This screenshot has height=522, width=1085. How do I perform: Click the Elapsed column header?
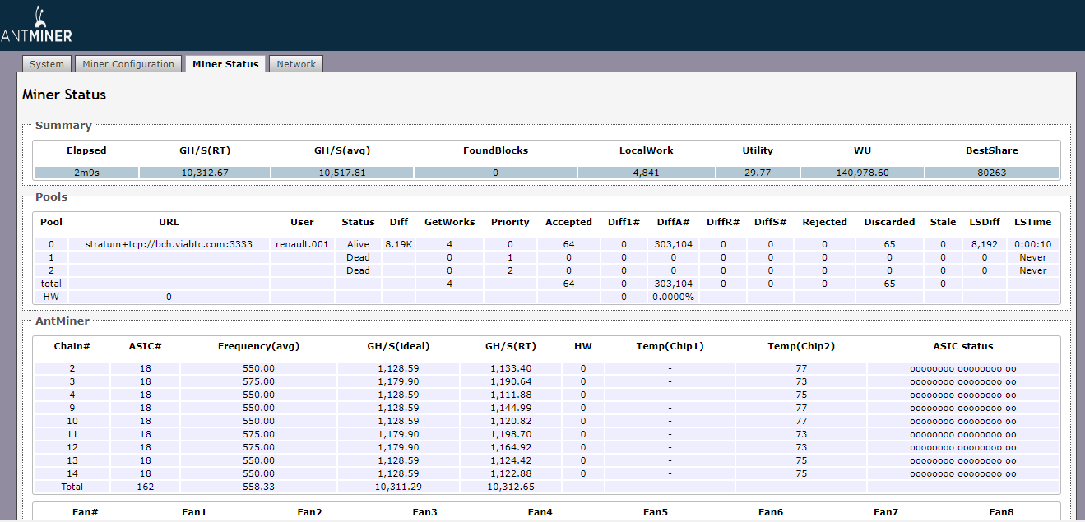pyautogui.click(x=86, y=150)
